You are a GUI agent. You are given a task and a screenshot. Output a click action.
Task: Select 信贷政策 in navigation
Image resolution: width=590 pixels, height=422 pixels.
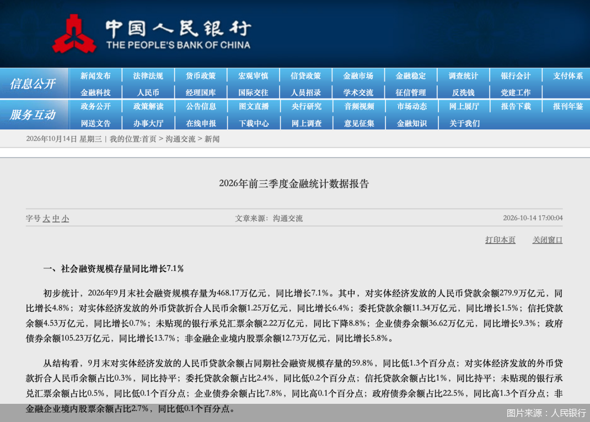[x=305, y=76]
